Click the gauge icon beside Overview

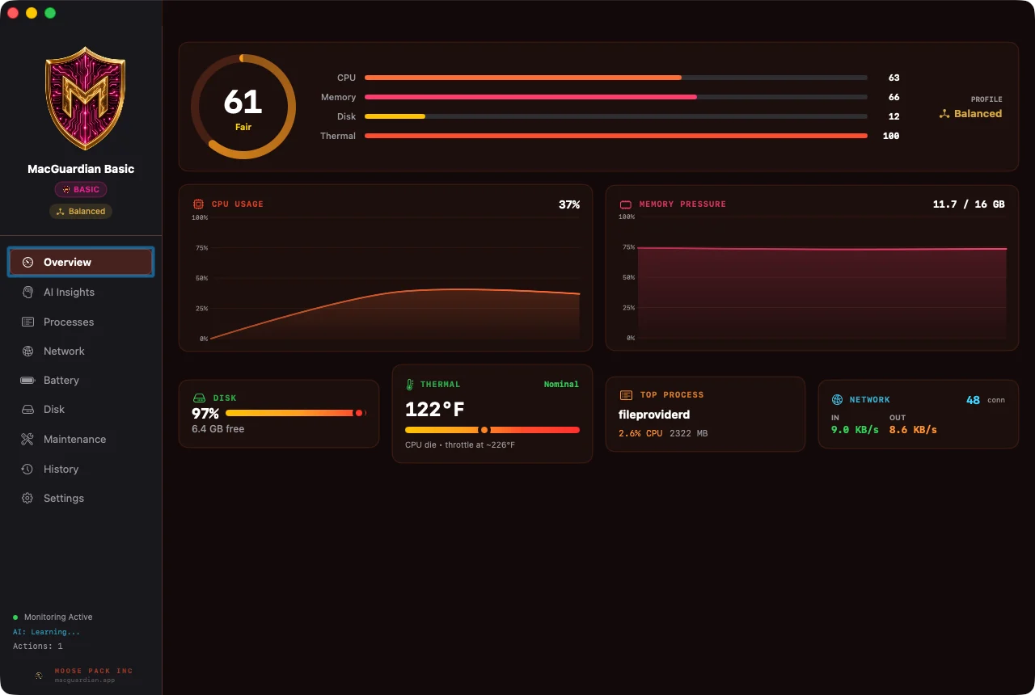[27, 262]
